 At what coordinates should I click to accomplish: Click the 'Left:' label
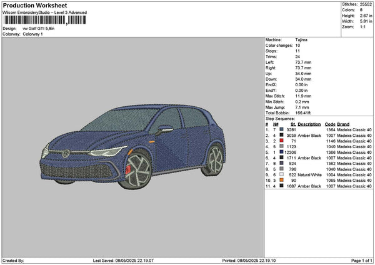(x=269, y=62)
